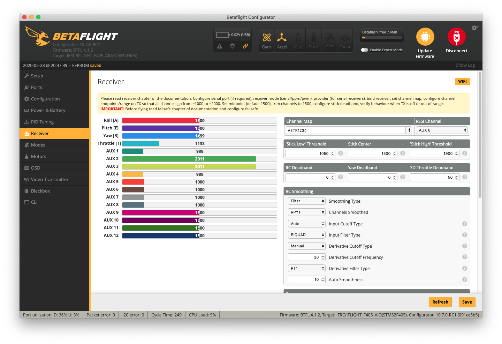Click help icon for Auto Smoothness

click(465, 279)
